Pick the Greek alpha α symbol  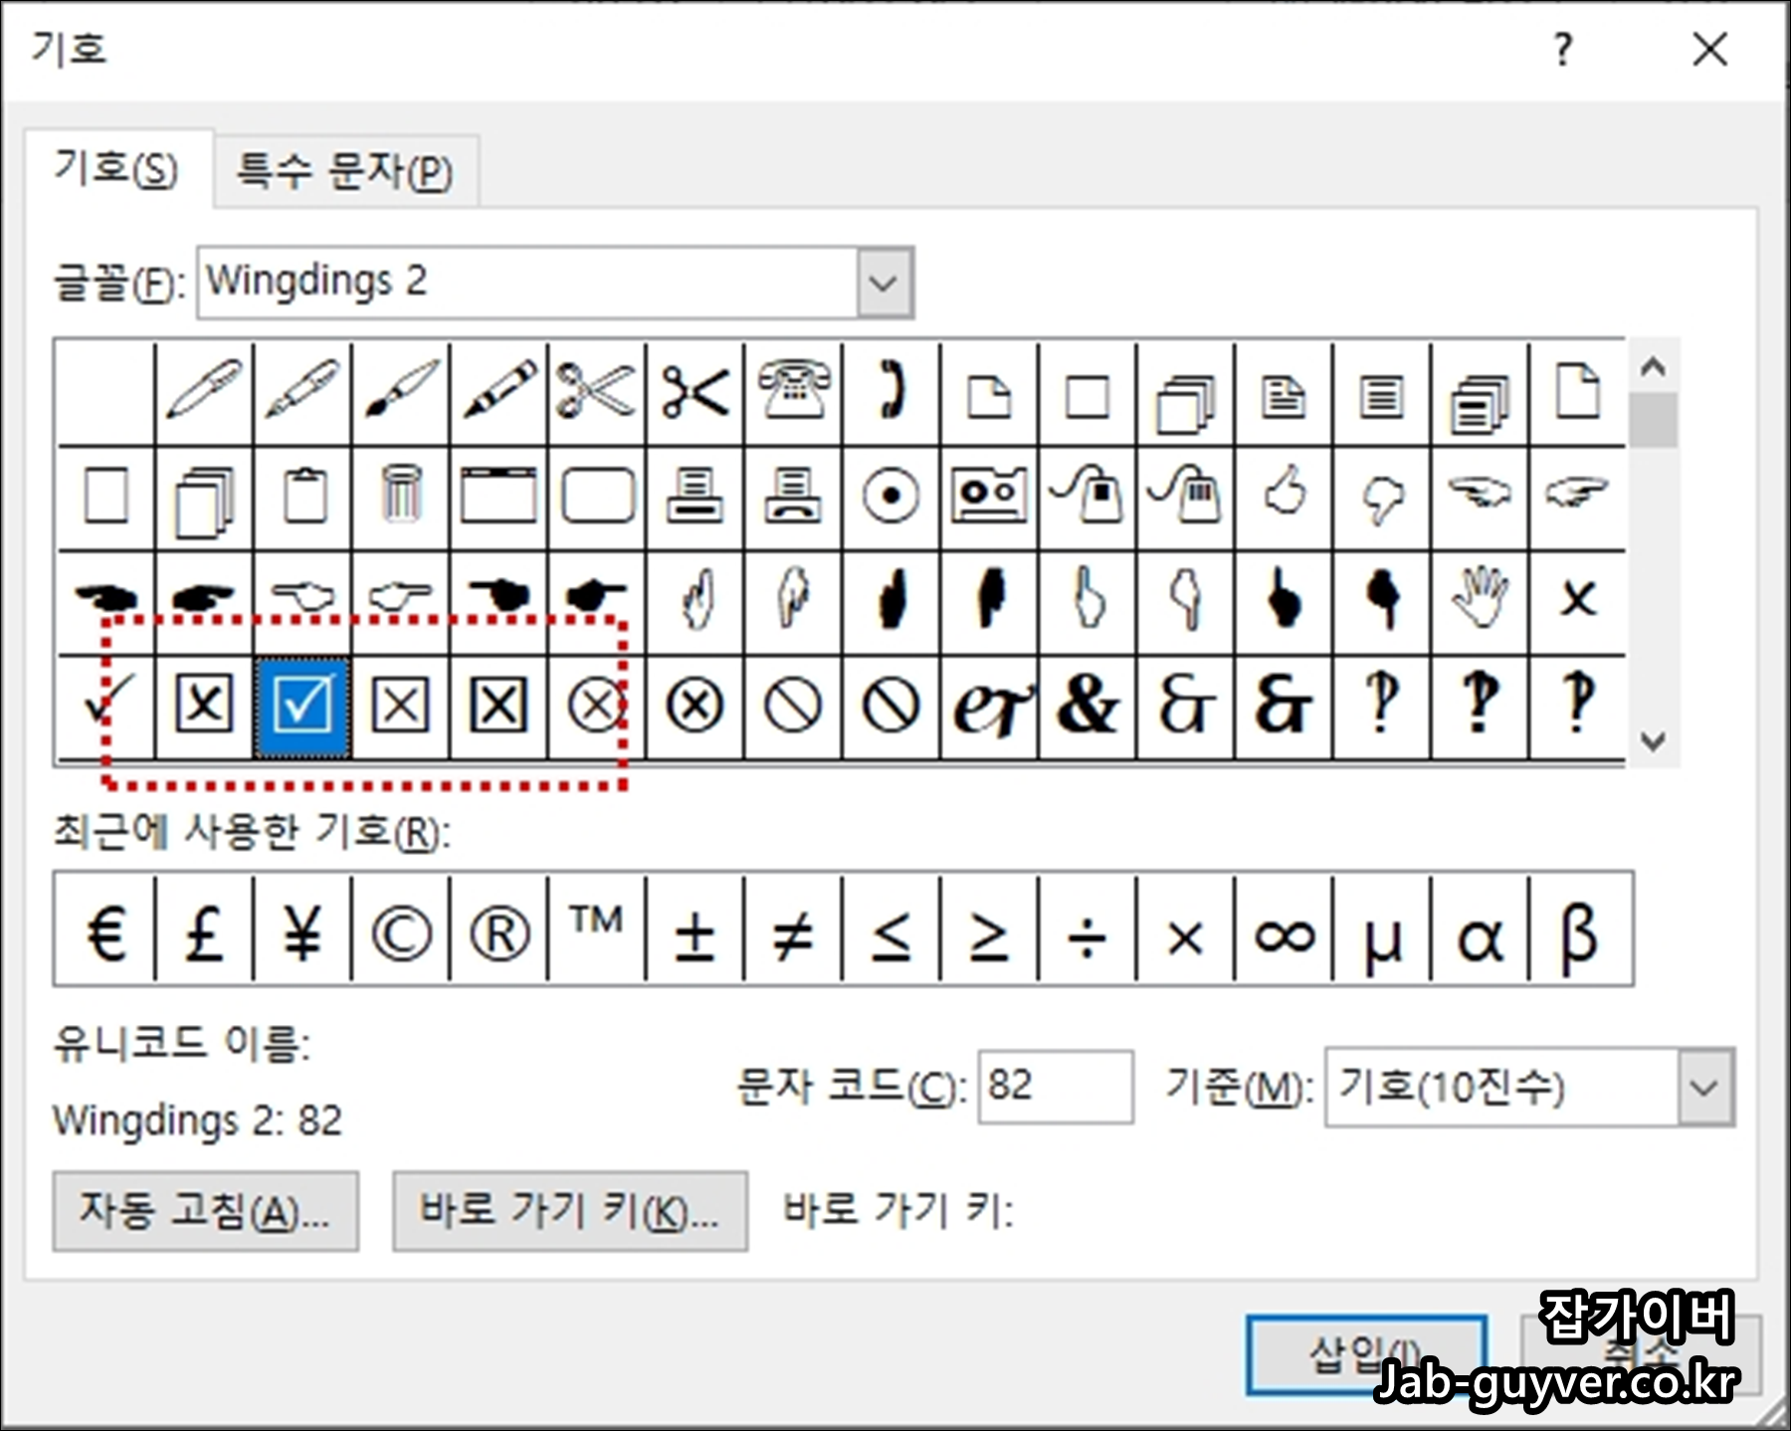1480,930
